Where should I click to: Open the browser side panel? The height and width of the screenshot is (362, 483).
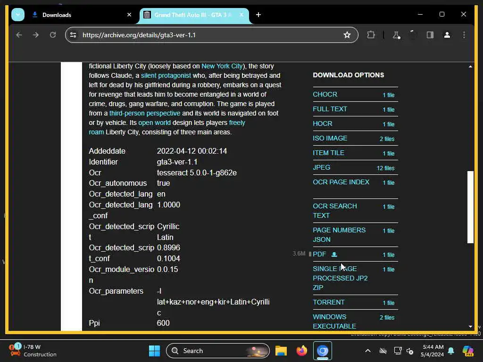[430, 35]
